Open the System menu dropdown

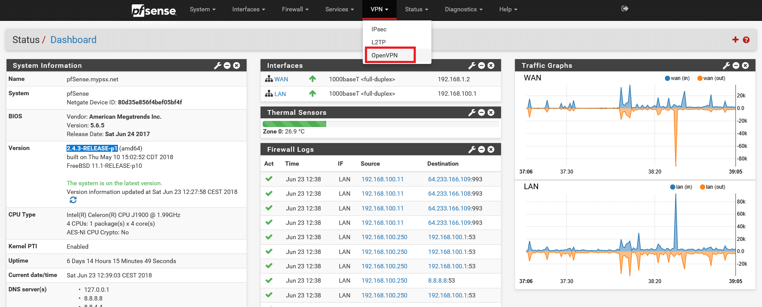(202, 9)
